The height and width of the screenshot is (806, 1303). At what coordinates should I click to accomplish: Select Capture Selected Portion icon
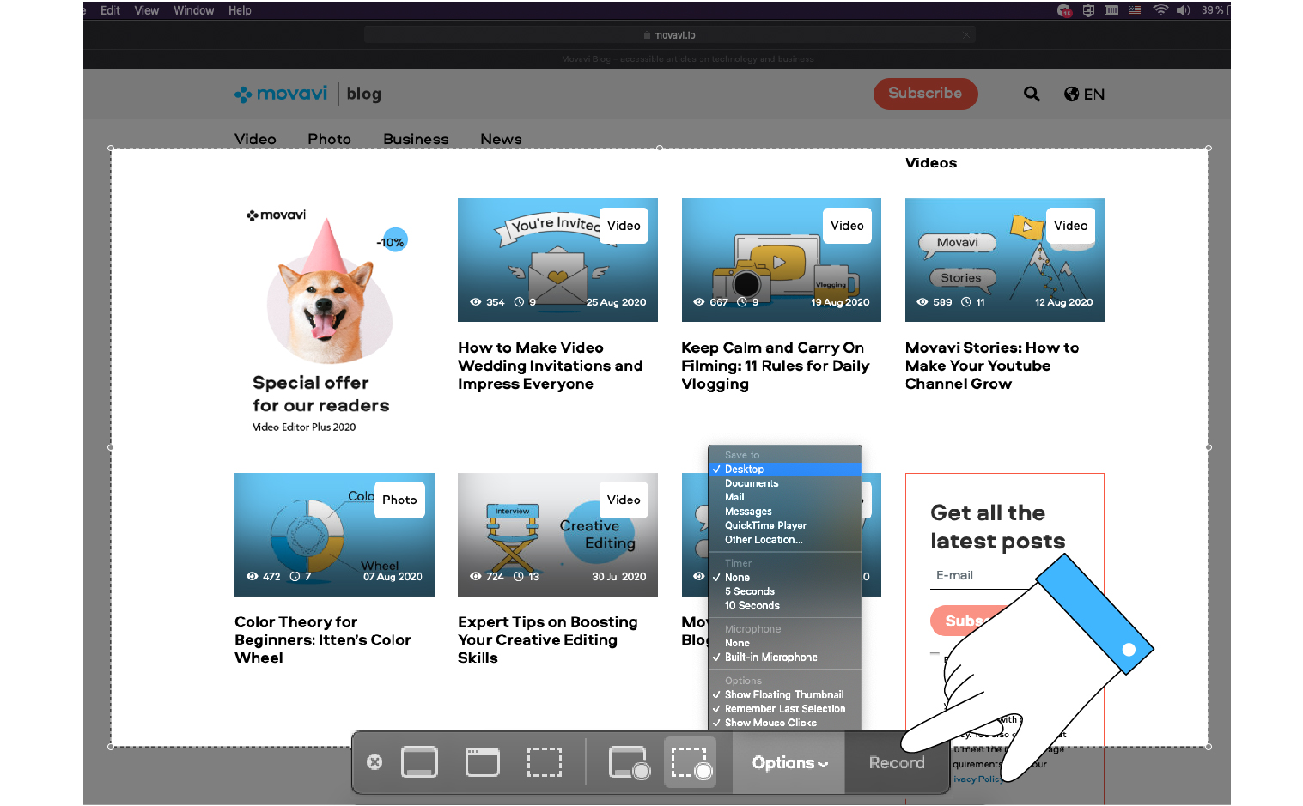pyautogui.click(x=545, y=762)
